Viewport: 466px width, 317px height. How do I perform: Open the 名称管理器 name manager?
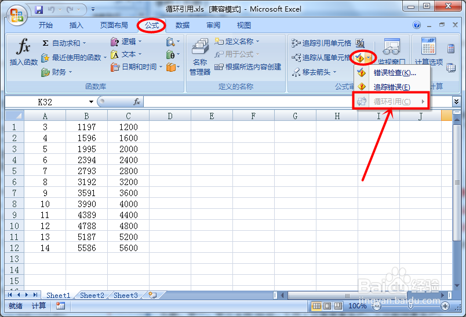200,57
